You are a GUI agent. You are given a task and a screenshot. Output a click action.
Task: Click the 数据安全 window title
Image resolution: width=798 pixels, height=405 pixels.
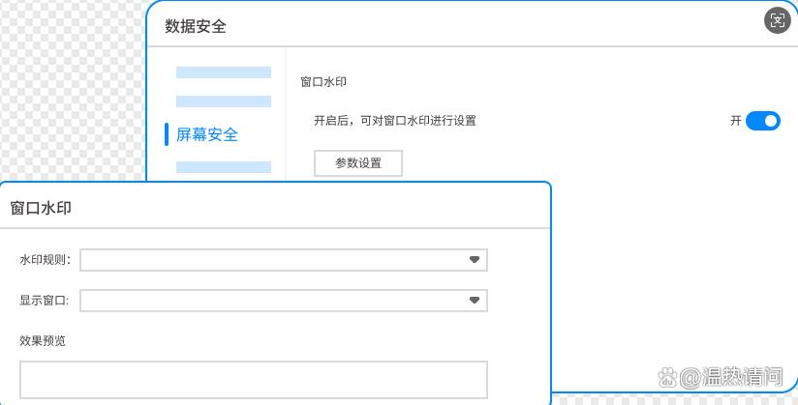[196, 26]
